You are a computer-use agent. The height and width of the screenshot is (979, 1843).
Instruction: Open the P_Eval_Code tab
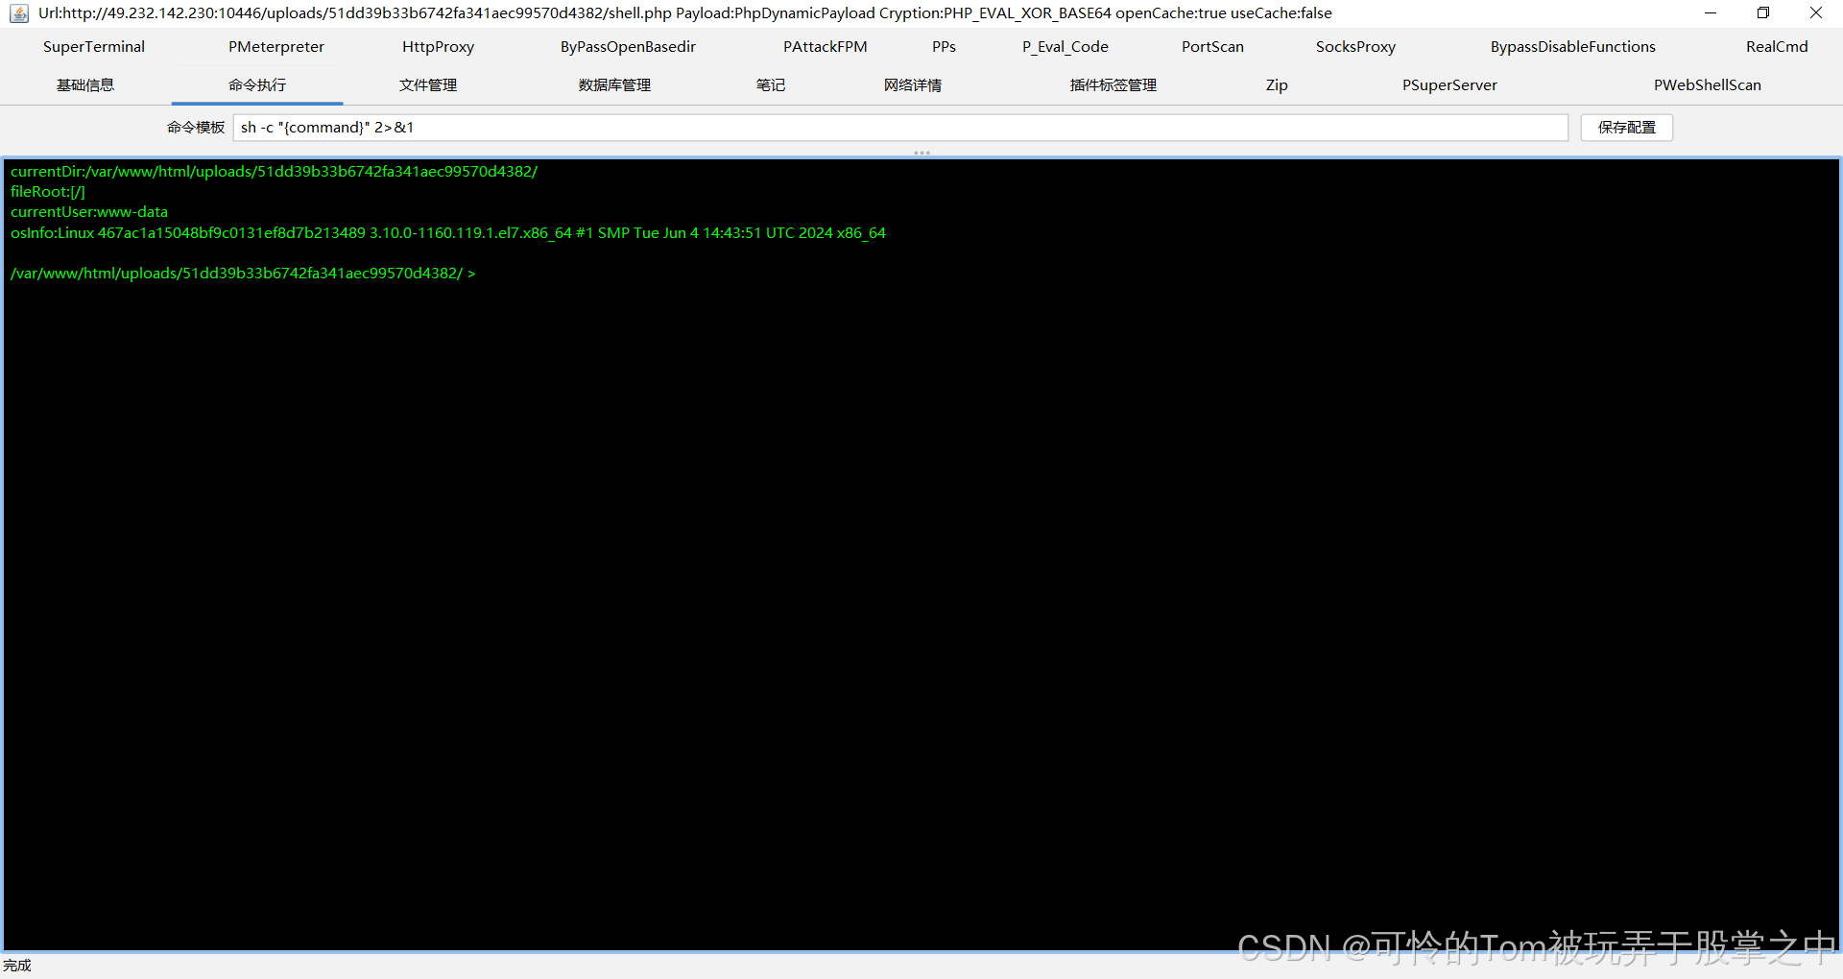point(1065,46)
